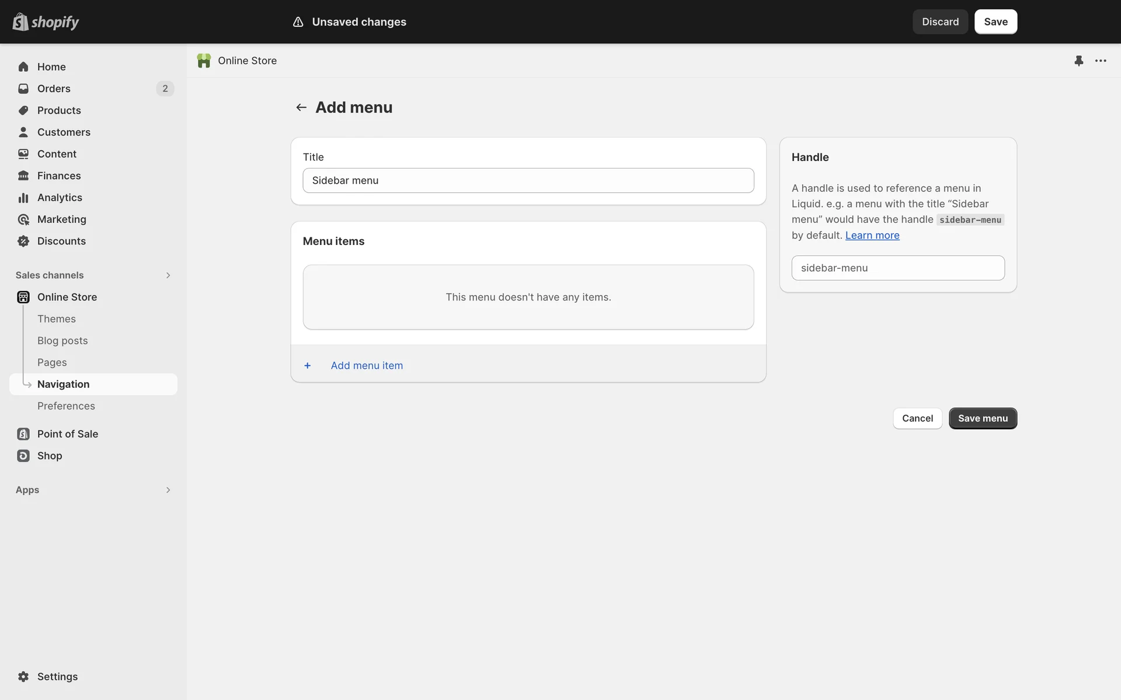This screenshot has height=700, width=1121.
Task: Expand the Sales channels section
Action: 168,275
